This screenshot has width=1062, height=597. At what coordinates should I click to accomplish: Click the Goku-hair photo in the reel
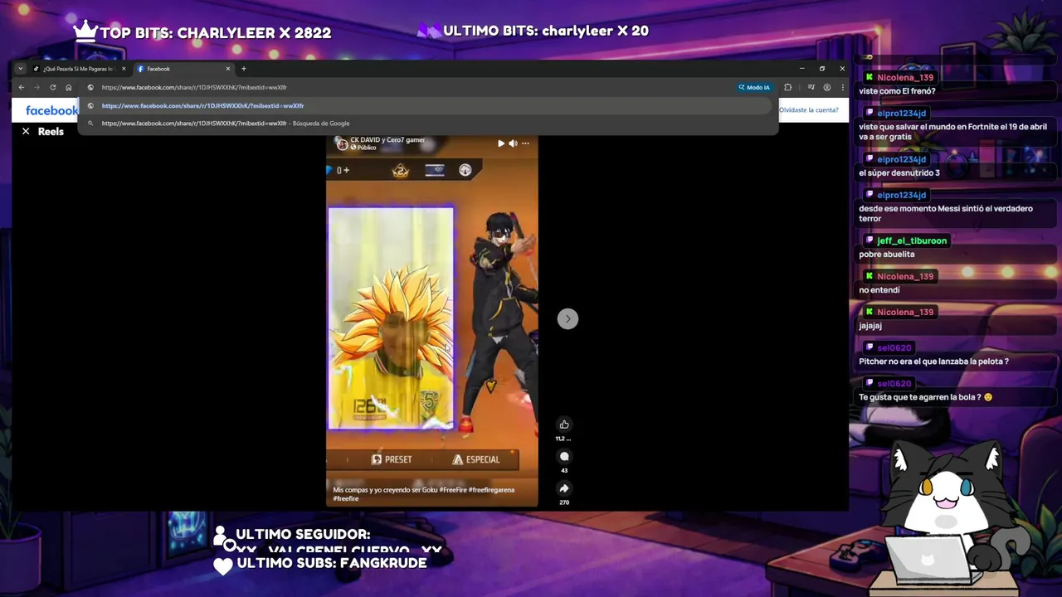click(390, 318)
